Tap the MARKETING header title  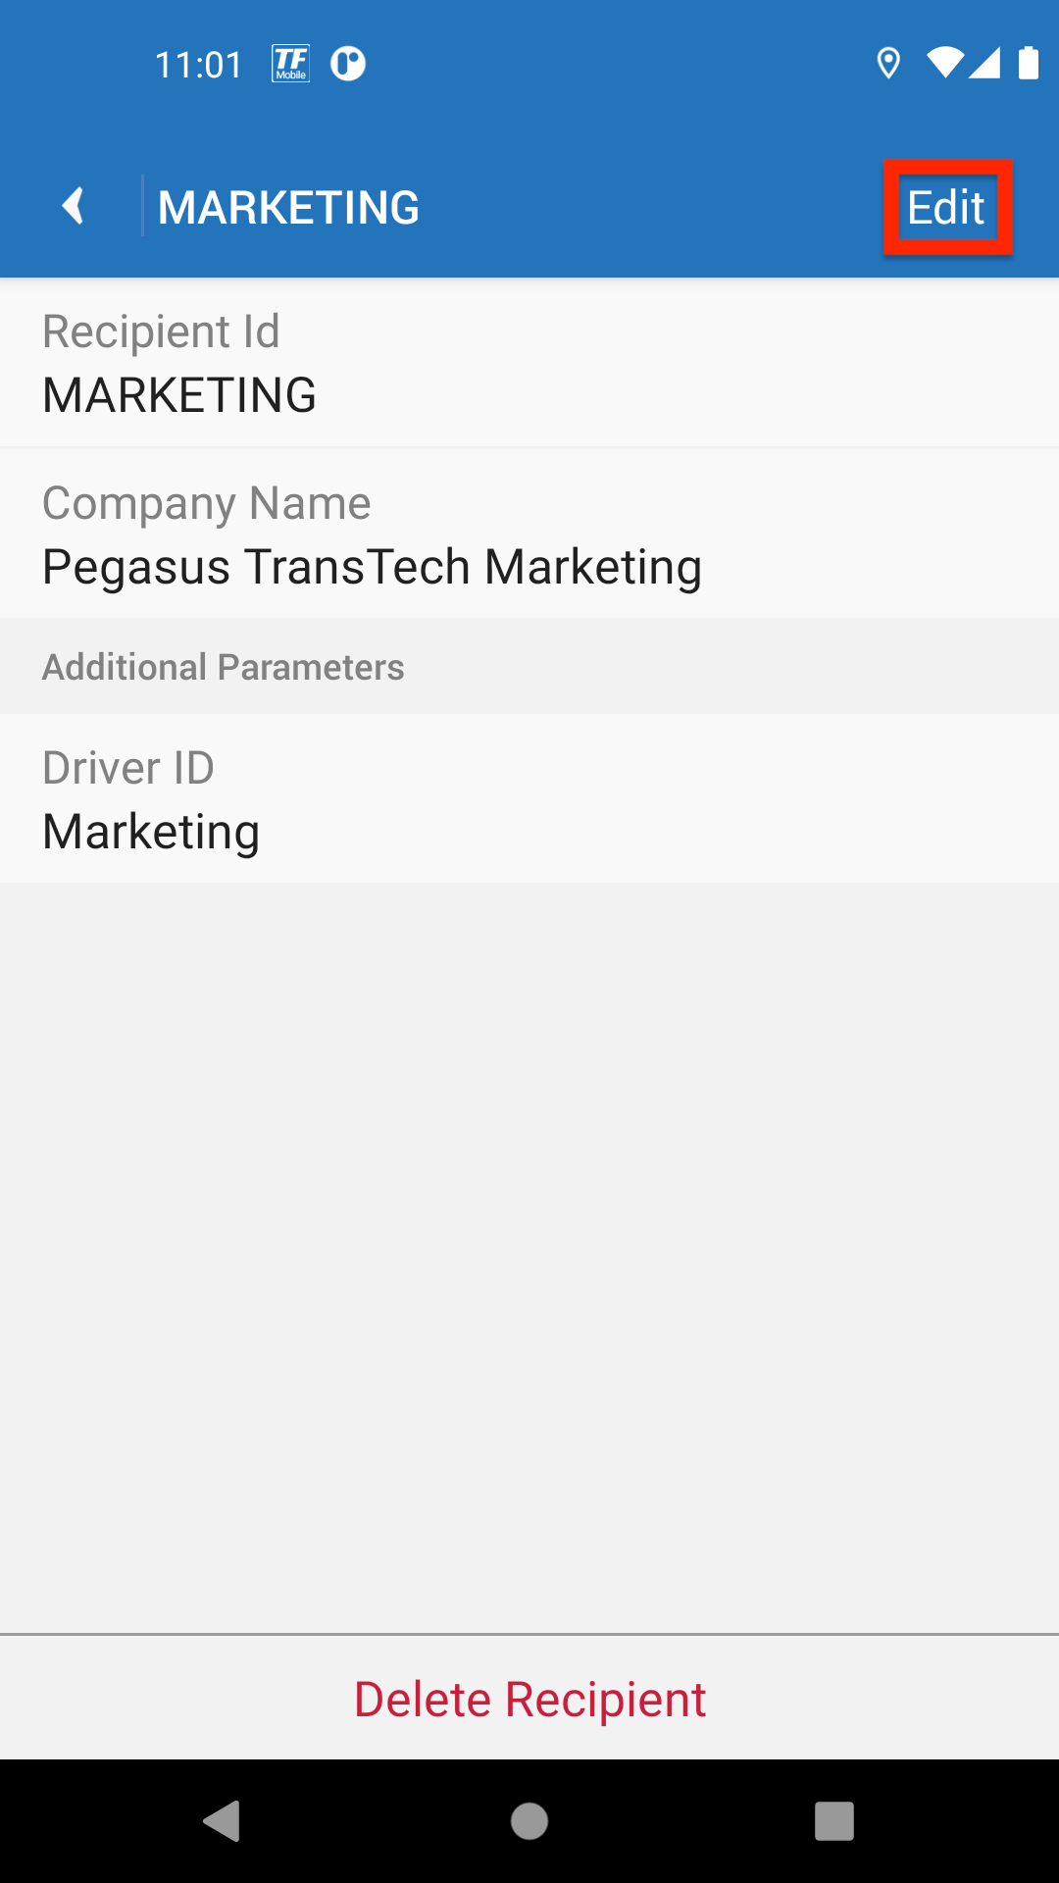click(288, 208)
